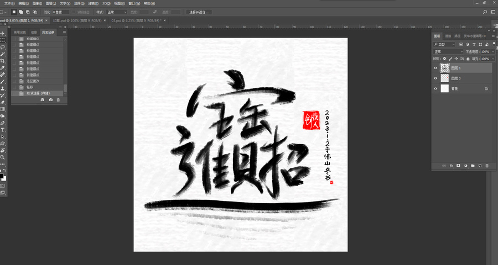Click the Subtract from Selection icon
This screenshot has height=265, width=498.
coord(28,12)
